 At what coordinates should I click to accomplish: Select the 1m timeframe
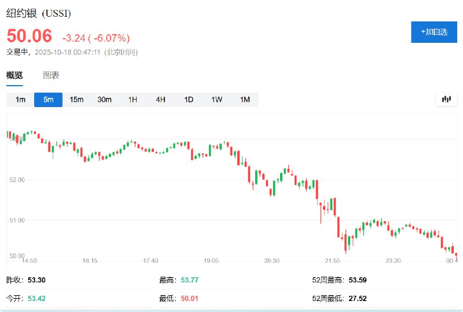20,100
